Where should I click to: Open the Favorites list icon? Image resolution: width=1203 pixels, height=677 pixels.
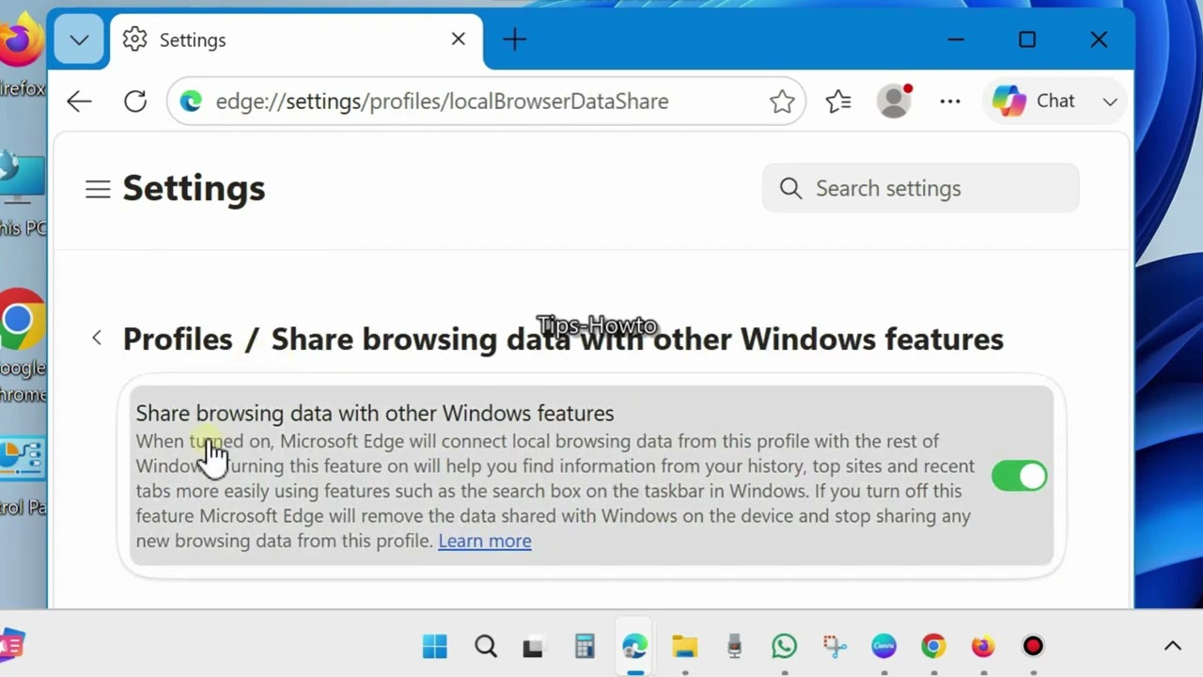(838, 102)
